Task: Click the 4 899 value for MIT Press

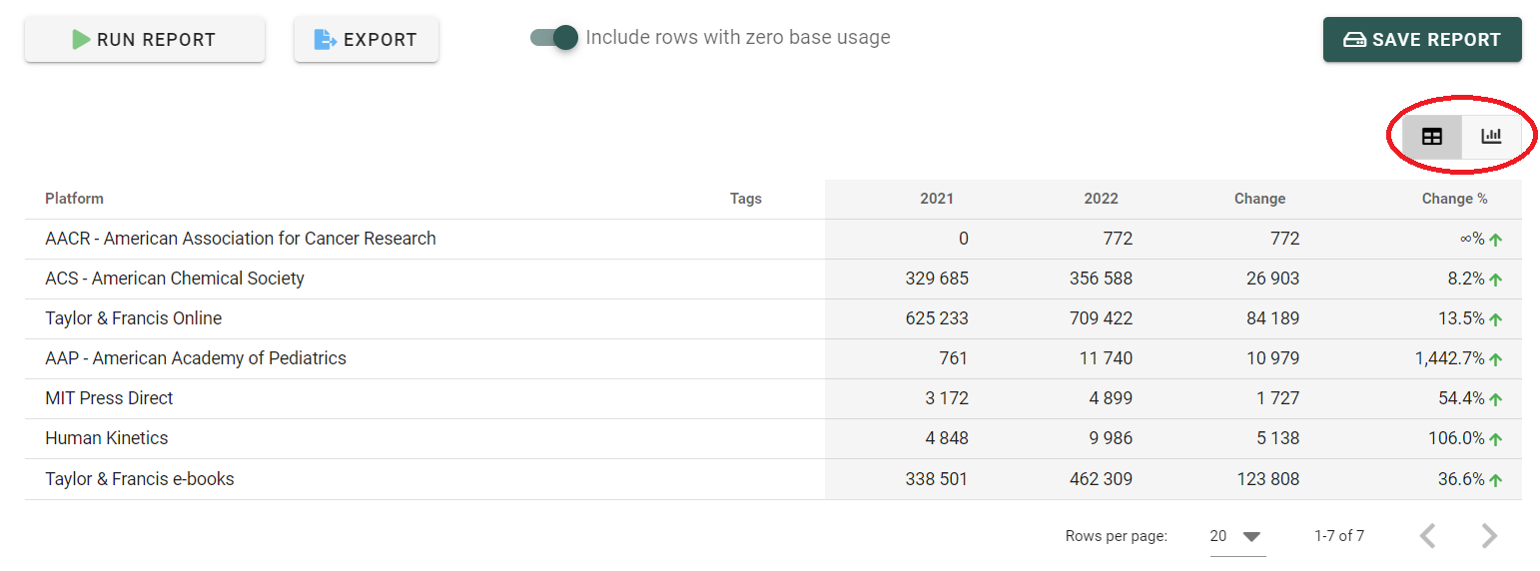Action: pos(1111,398)
